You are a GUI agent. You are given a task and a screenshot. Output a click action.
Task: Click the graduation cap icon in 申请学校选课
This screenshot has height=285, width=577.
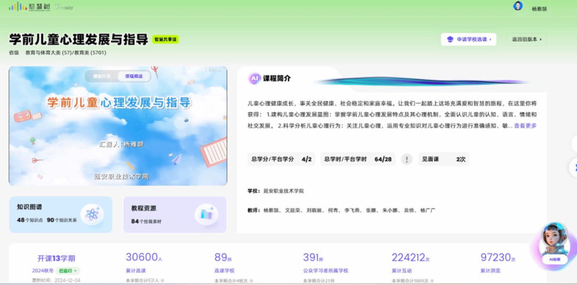click(x=450, y=40)
